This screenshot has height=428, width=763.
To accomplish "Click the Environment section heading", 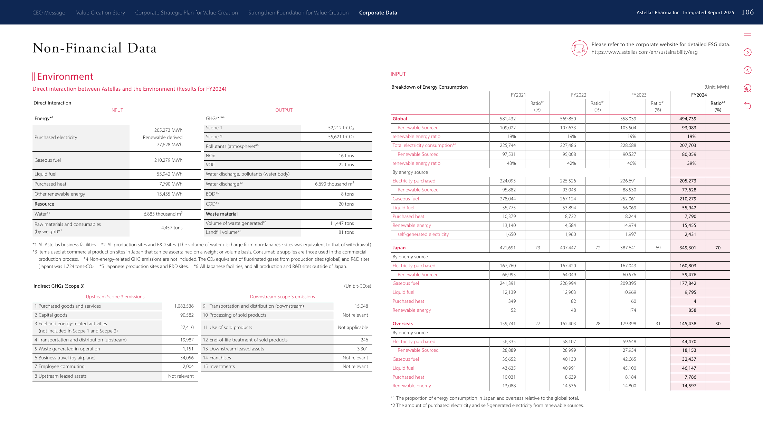I will pyautogui.click(x=65, y=76).
